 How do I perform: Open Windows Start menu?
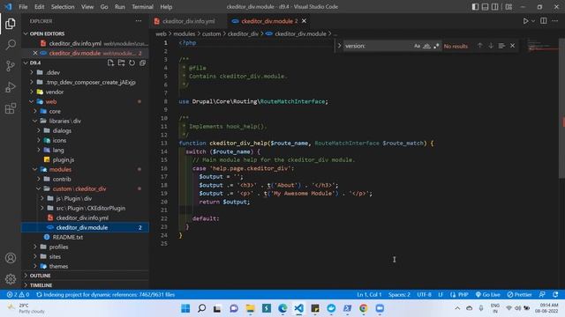tap(185, 308)
